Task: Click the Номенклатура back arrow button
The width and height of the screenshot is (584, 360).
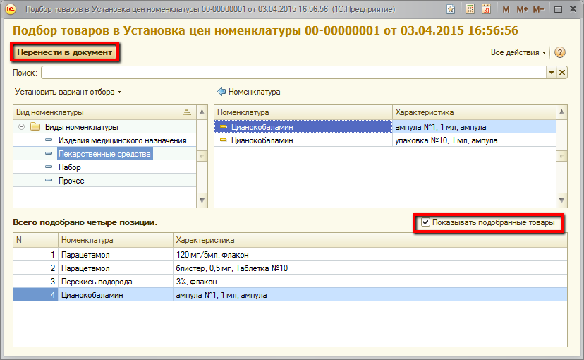Action: tap(221, 92)
